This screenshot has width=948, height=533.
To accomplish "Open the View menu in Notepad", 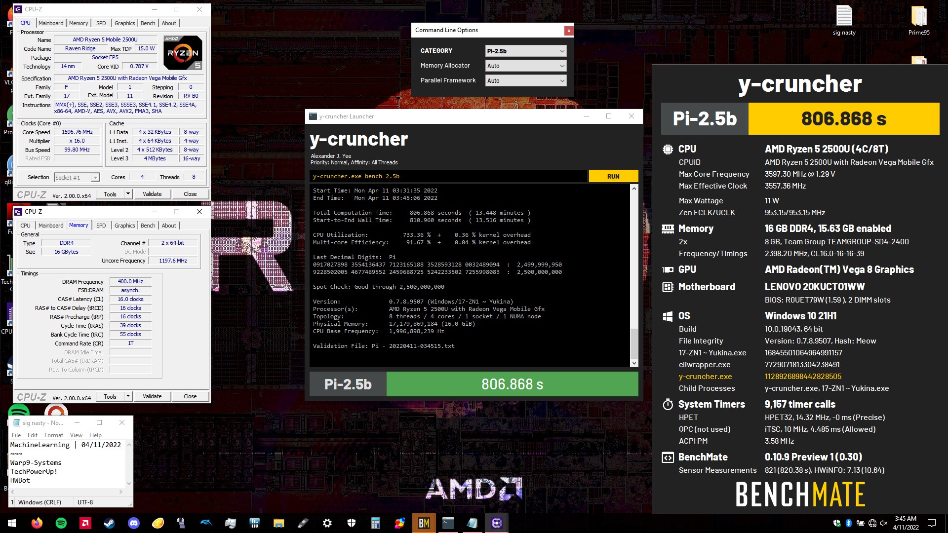I will (x=76, y=435).
